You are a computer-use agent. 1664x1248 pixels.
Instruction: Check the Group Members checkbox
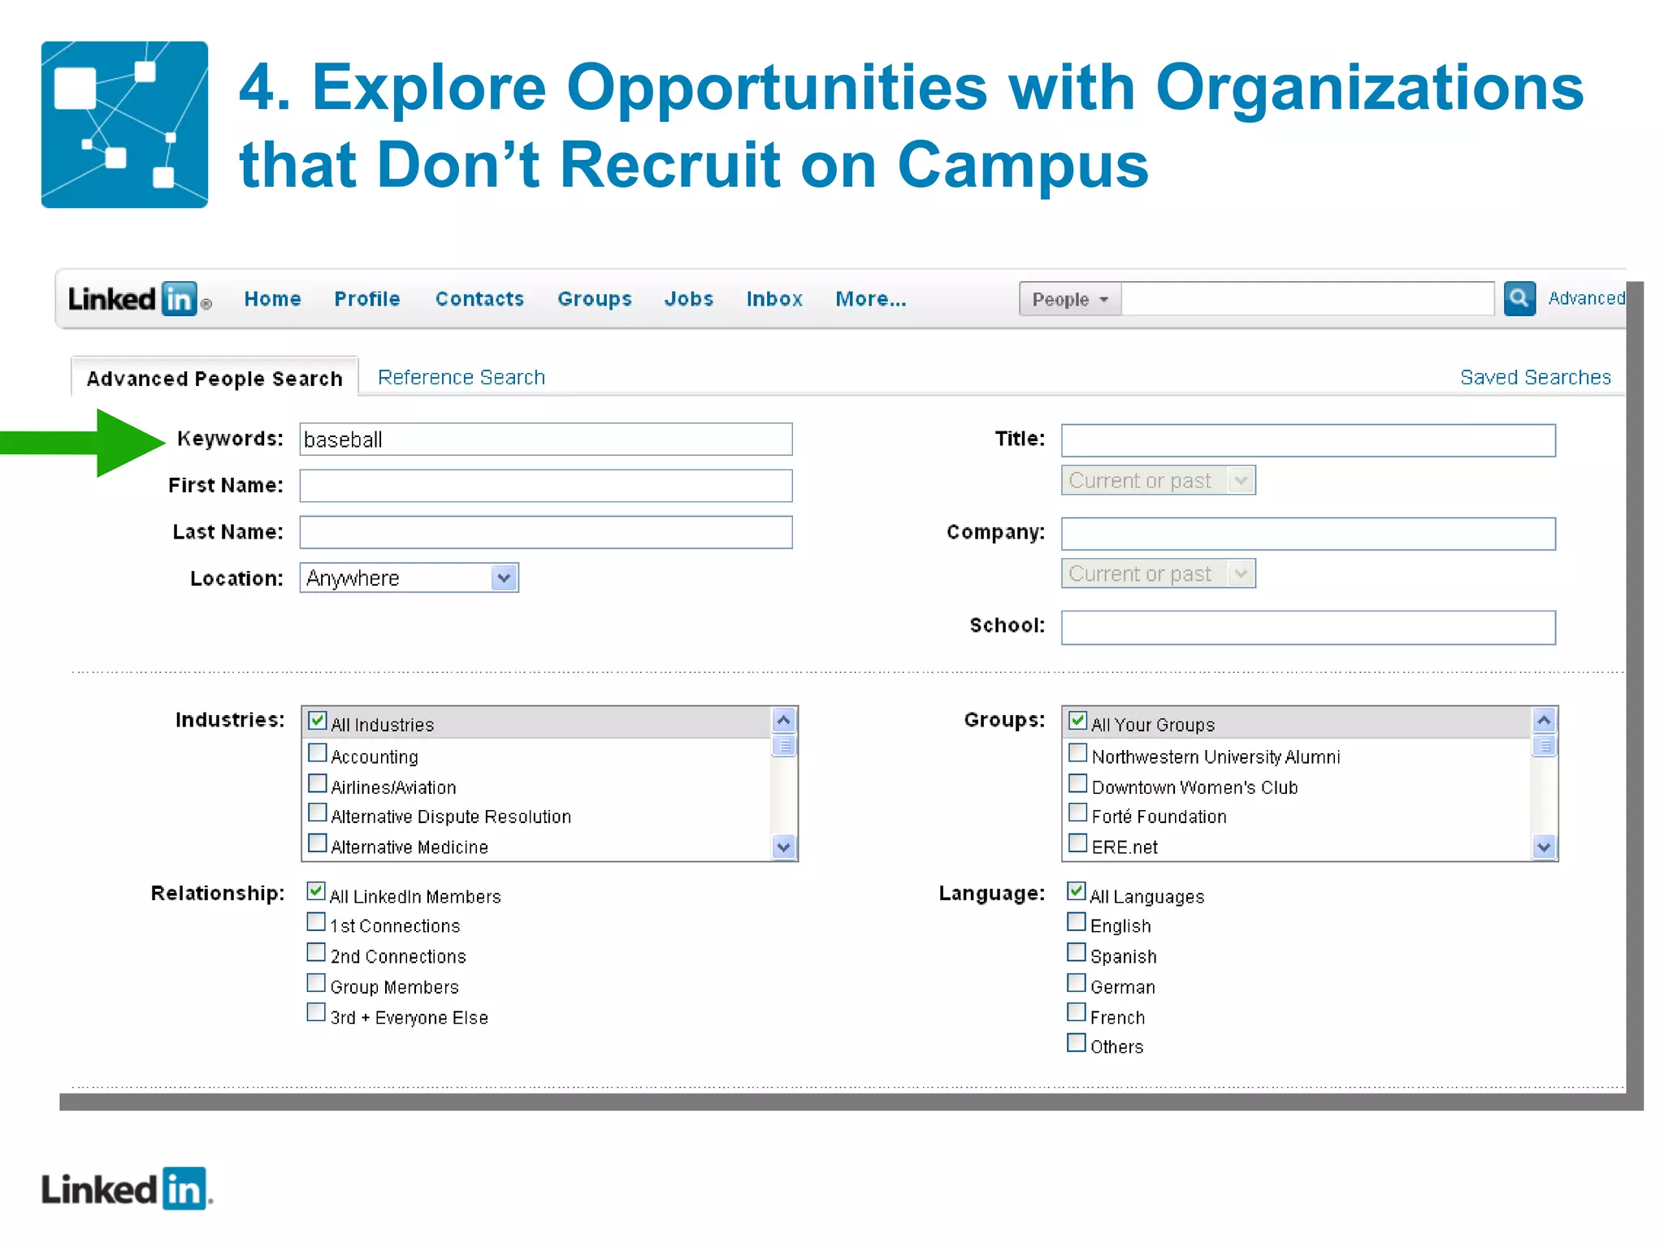tap(316, 983)
